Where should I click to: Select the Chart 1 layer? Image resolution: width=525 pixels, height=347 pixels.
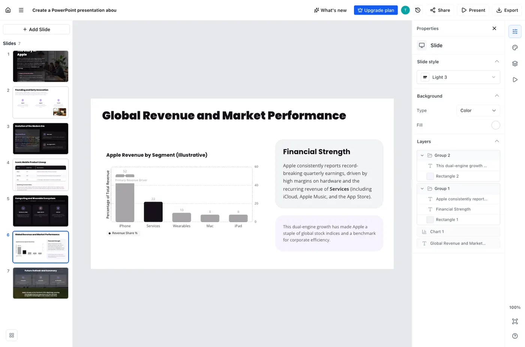[458, 232]
